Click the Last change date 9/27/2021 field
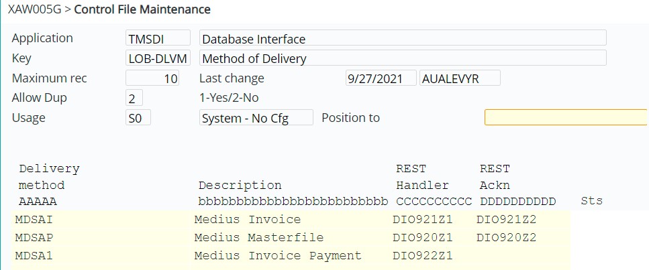This screenshot has width=649, height=270. pos(380,78)
